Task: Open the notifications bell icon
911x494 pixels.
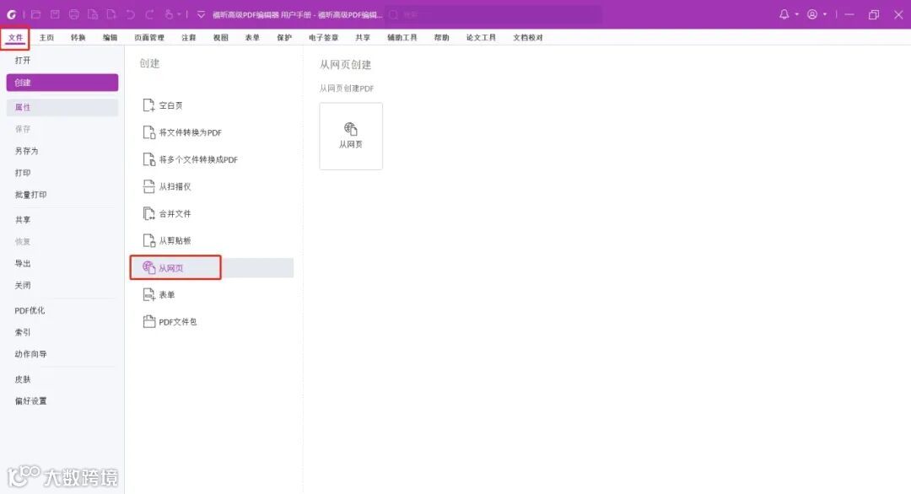Action: (784, 14)
